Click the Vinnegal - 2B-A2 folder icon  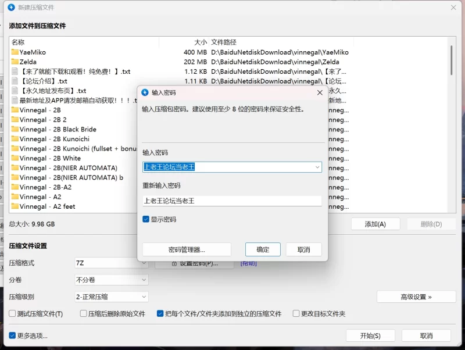(15, 187)
